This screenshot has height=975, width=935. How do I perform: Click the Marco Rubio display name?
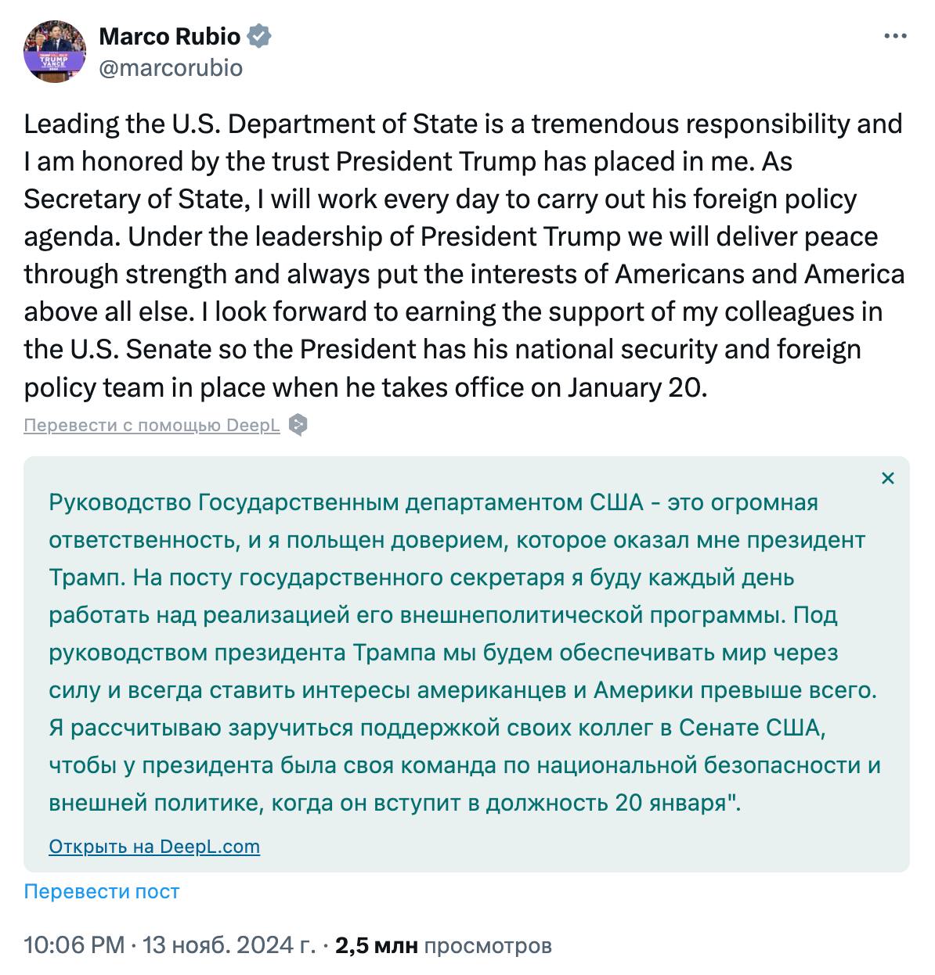click(x=170, y=36)
